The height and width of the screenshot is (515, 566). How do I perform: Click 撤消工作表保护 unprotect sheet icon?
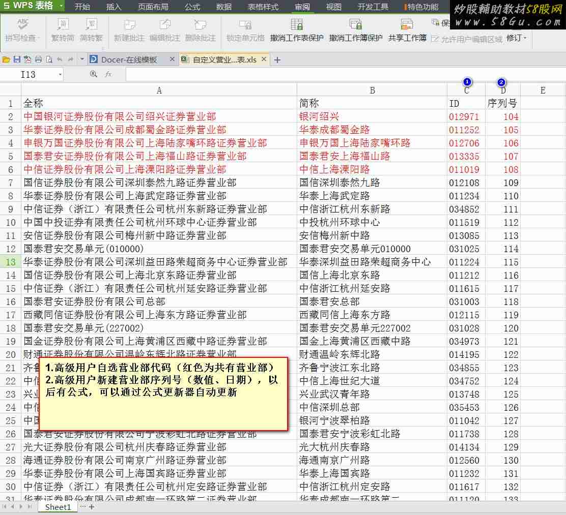click(297, 24)
